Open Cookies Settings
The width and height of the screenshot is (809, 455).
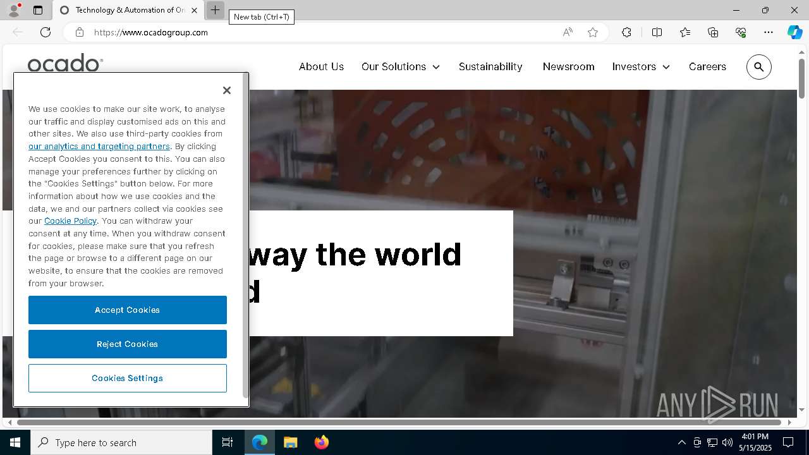pos(128,378)
